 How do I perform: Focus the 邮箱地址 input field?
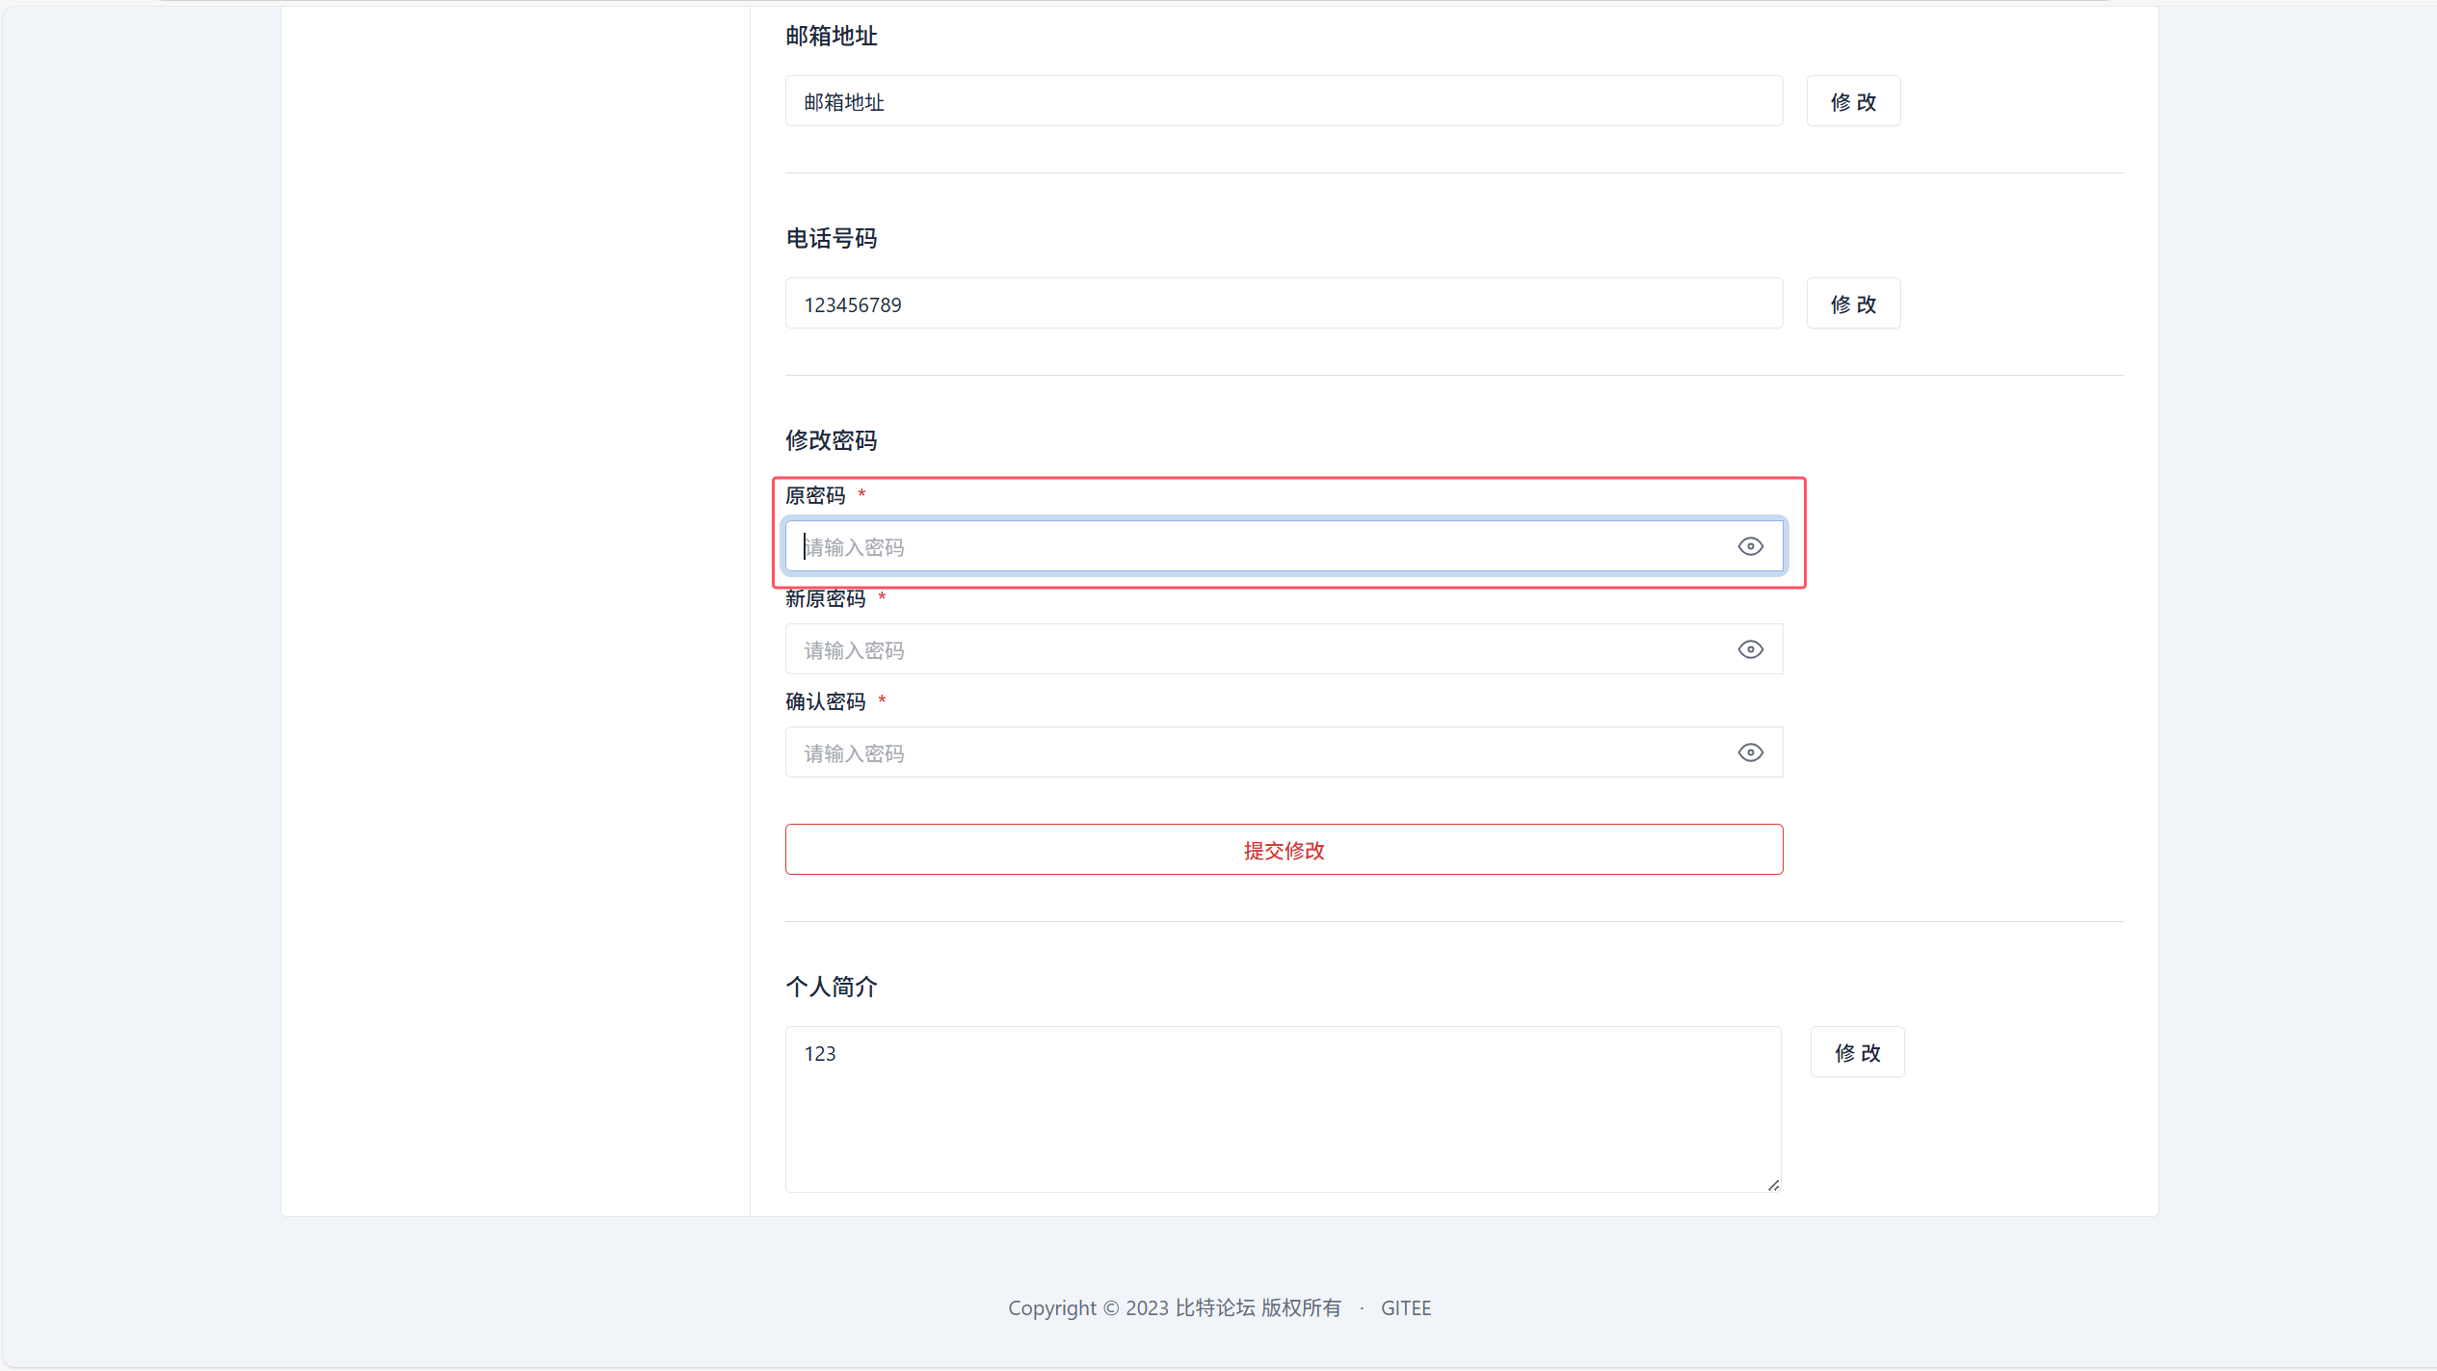coord(1283,101)
